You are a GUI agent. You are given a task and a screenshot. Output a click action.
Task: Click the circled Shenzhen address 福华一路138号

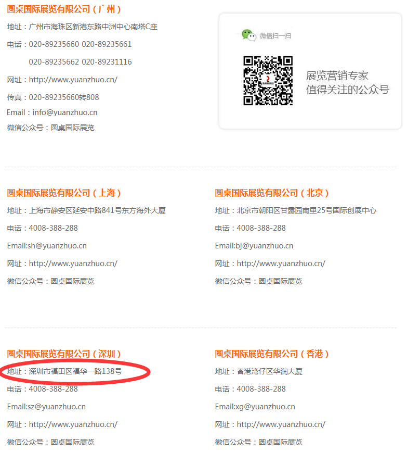[x=75, y=372]
